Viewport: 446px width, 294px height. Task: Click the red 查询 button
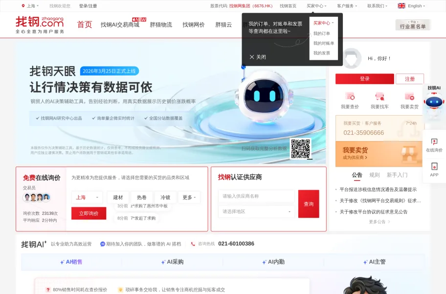[309, 204]
